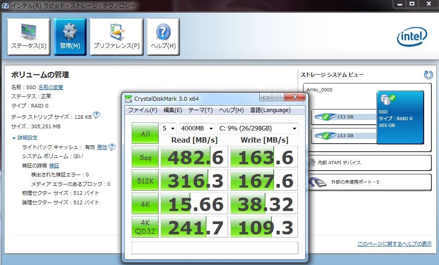Refresh the storage system view
Screen dimensions: 439x265
tap(428, 75)
